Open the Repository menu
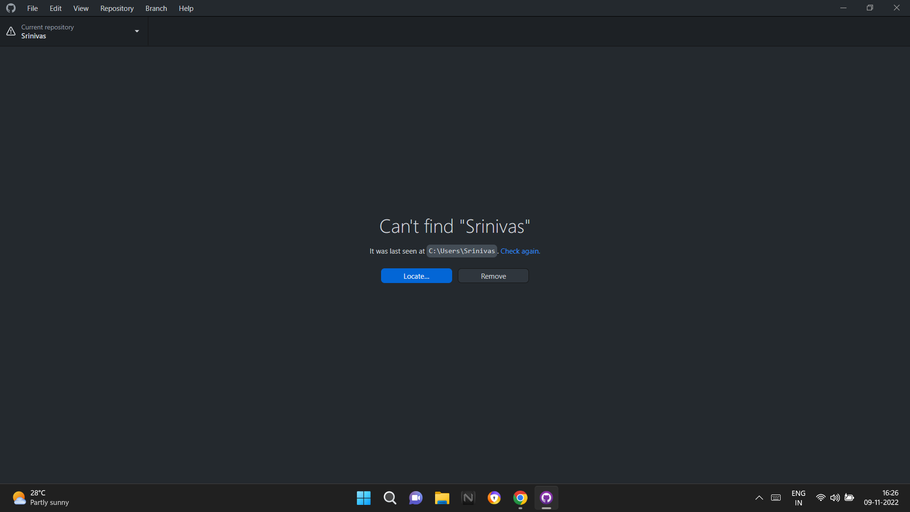This screenshot has height=512, width=910. coord(117,8)
